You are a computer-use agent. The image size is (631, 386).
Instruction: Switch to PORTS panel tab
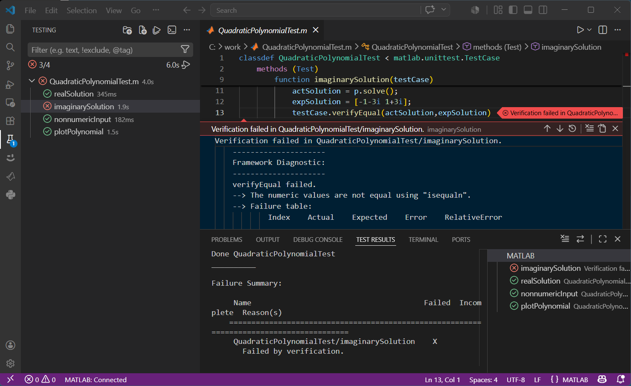[x=461, y=240]
